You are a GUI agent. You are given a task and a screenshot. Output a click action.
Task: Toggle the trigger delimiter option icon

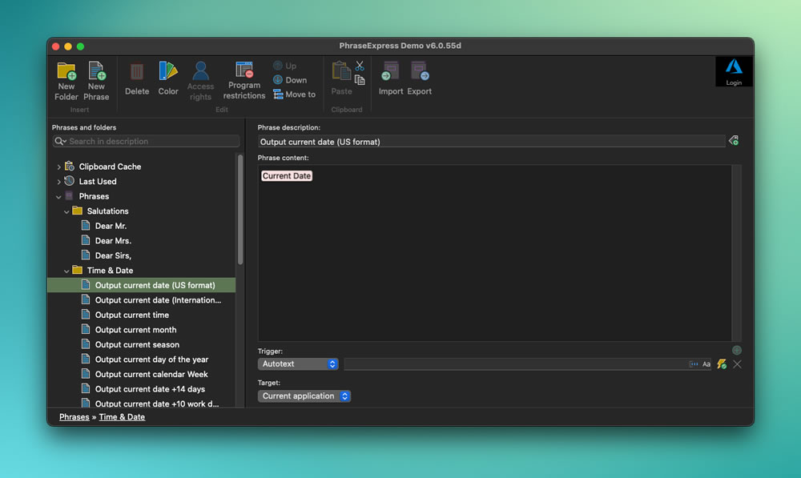pos(694,364)
